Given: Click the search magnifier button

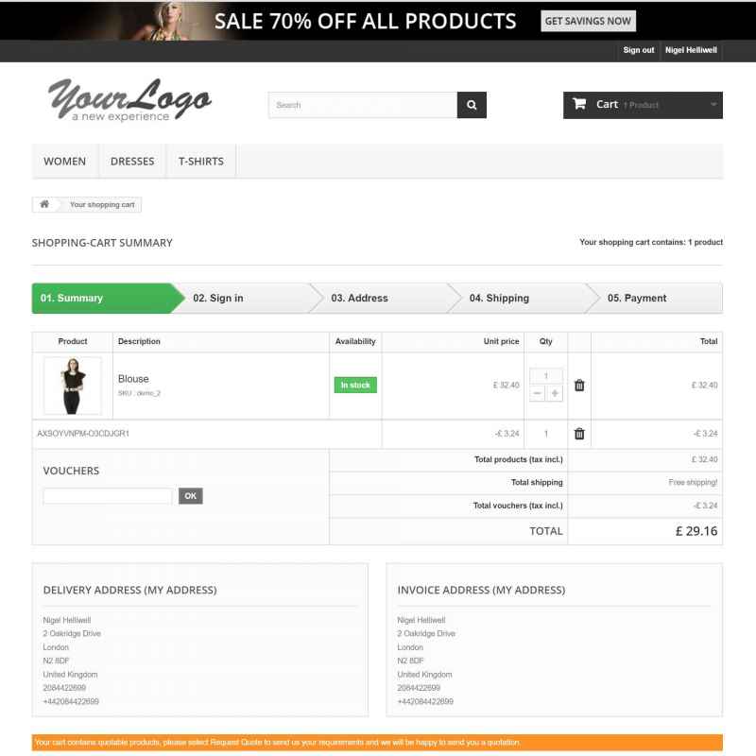Looking at the screenshot, I should pyautogui.click(x=471, y=105).
